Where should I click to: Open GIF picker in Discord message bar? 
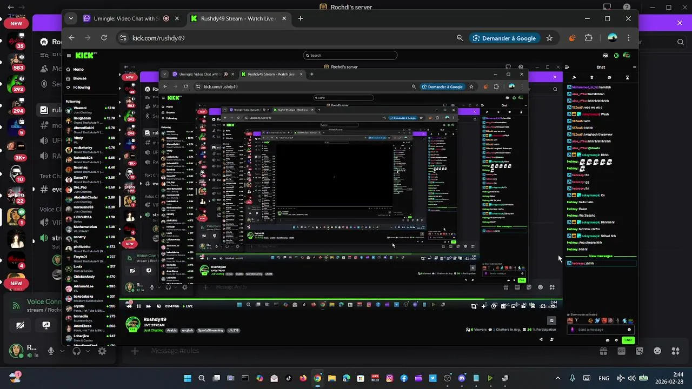click(x=621, y=351)
